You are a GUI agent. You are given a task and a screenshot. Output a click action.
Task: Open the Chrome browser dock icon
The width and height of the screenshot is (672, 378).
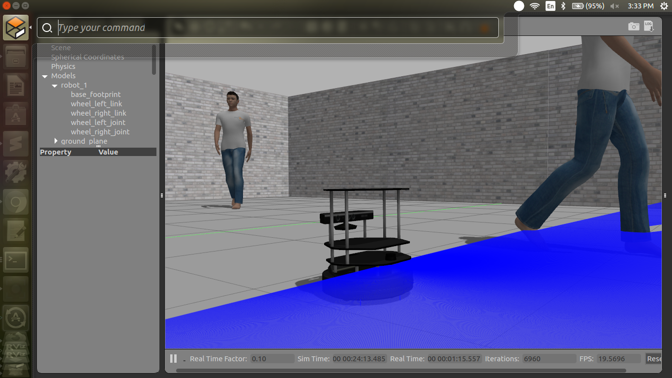point(16,202)
